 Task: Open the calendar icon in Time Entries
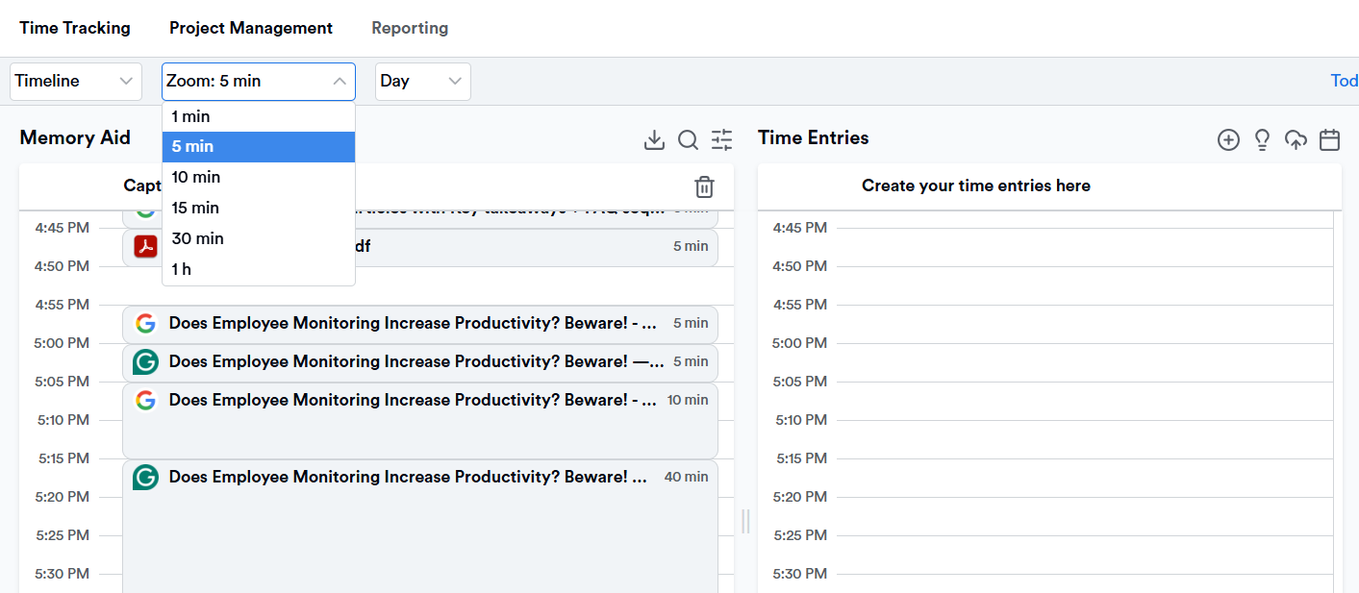coord(1329,139)
